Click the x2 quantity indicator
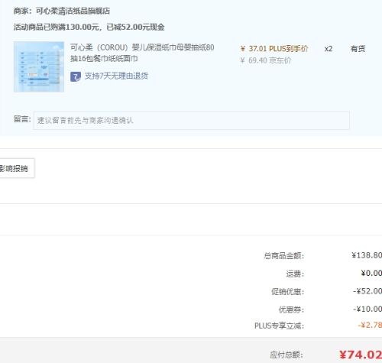 [329, 49]
